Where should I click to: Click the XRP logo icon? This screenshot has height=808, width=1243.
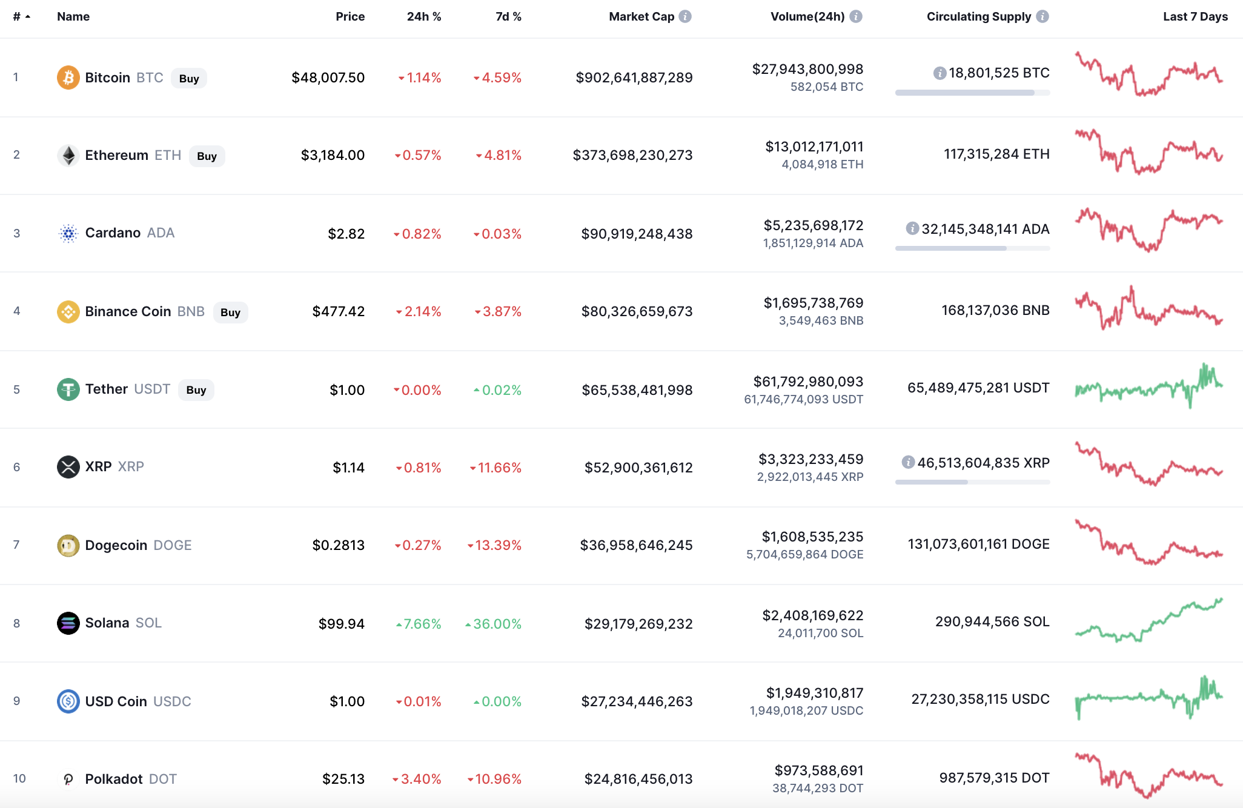click(x=68, y=467)
